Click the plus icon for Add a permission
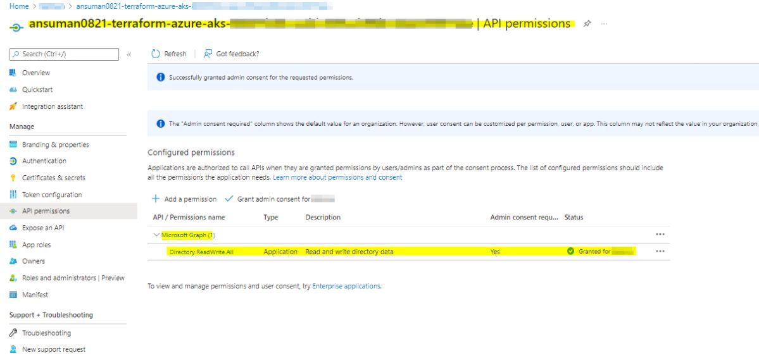 tap(155, 199)
